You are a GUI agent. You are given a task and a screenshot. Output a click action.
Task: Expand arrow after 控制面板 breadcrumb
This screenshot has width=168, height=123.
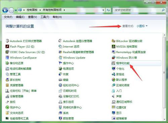[x=40, y=10]
